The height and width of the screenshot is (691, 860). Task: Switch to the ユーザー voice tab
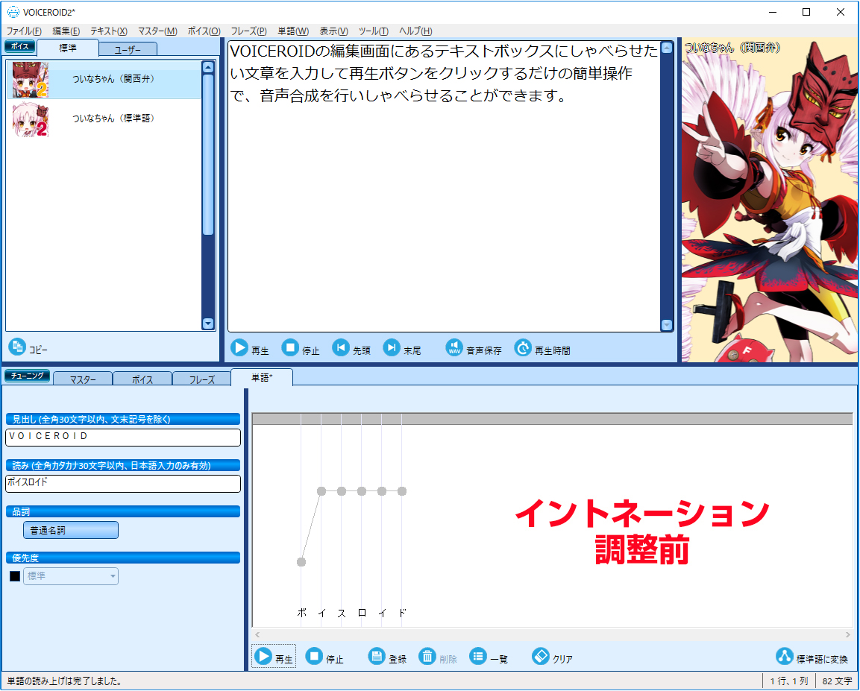tap(128, 49)
